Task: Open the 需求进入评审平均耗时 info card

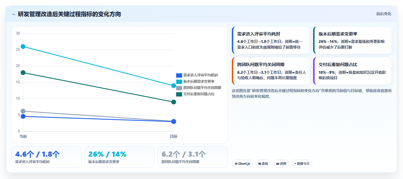Action: pos(271,40)
